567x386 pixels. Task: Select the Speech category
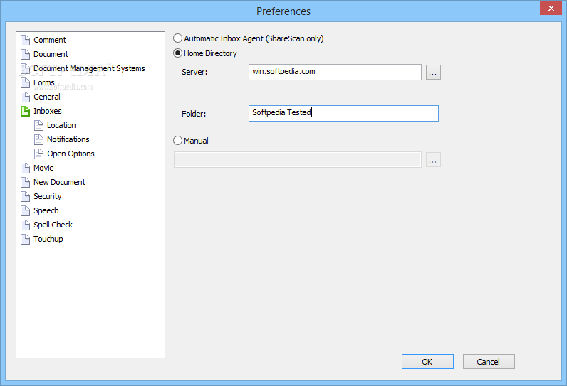46,210
